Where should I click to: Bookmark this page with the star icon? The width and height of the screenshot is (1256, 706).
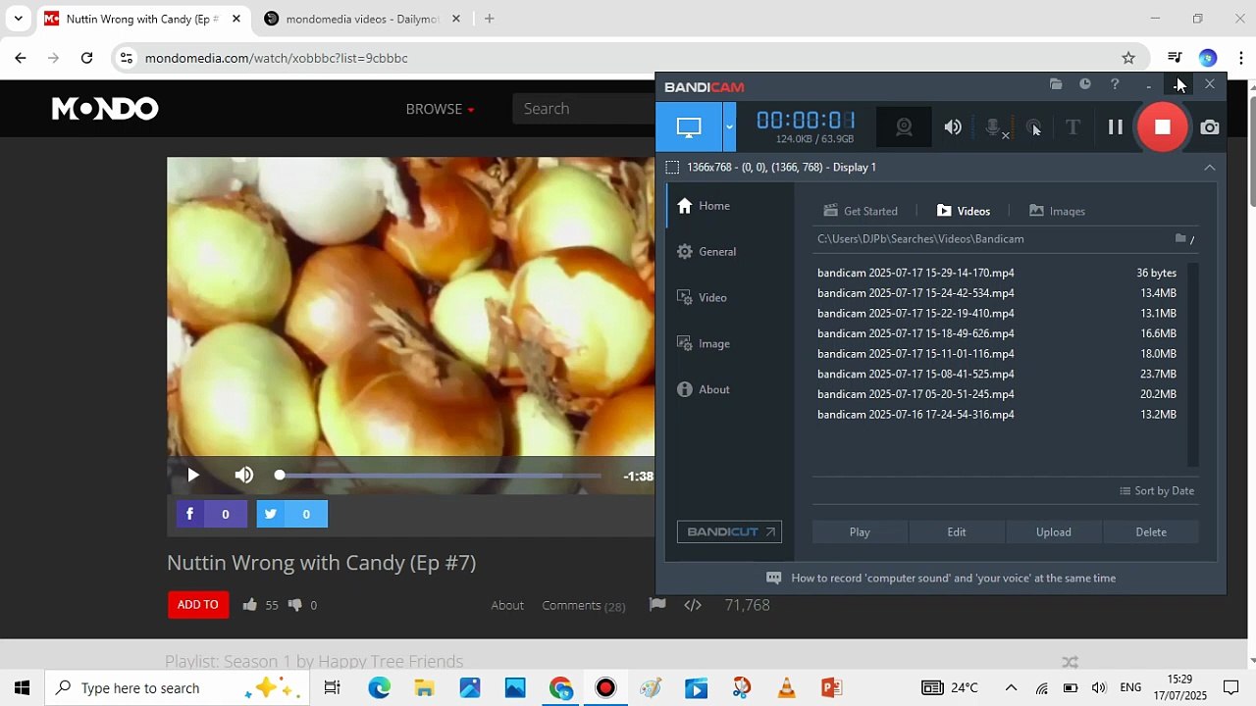point(1128,58)
